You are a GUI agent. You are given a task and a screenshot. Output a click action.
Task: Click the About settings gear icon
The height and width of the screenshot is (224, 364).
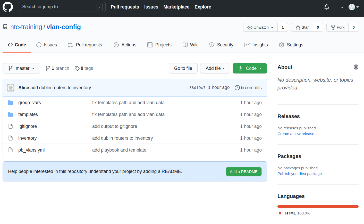(356, 67)
